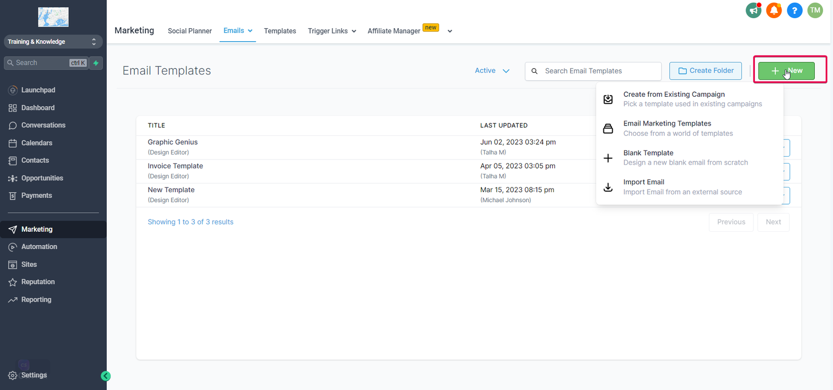Image resolution: width=833 pixels, height=390 pixels.
Task: Expand the Active status filter dropdown
Action: pyautogui.click(x=492, y=71)
